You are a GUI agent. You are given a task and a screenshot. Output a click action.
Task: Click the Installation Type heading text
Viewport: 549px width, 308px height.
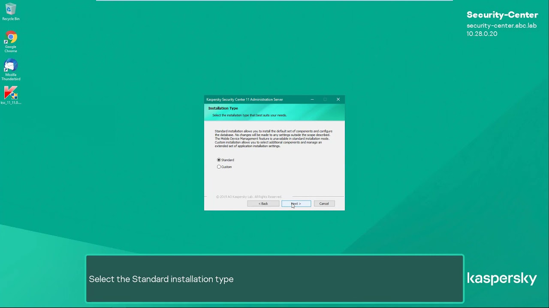(223, 108)
